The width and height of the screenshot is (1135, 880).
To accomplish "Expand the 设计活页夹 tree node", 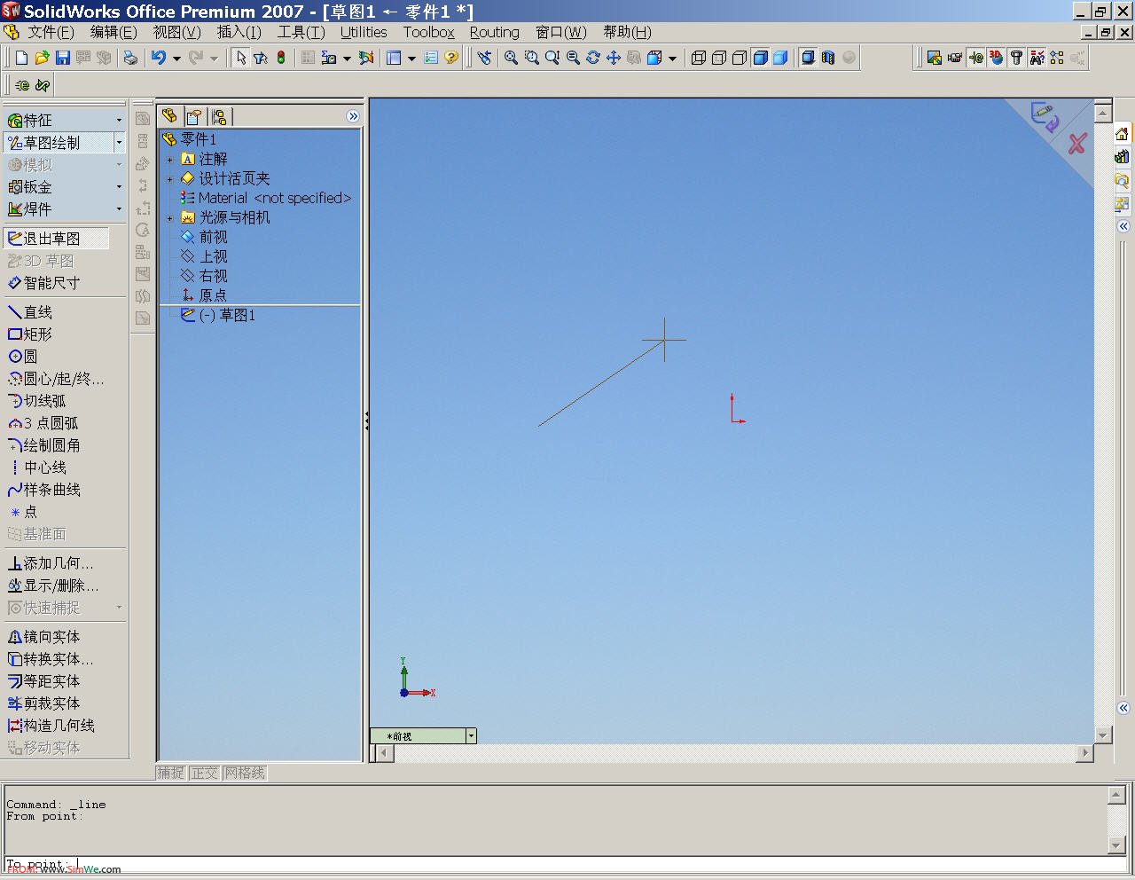I will click(x=170, y=179).
